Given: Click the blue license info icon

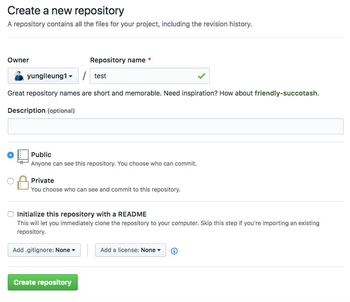Looking at the screenshot, I should coord(174,251).
